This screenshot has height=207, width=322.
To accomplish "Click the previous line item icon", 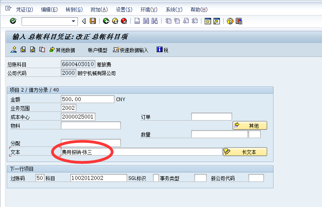I will pos(23,49).
